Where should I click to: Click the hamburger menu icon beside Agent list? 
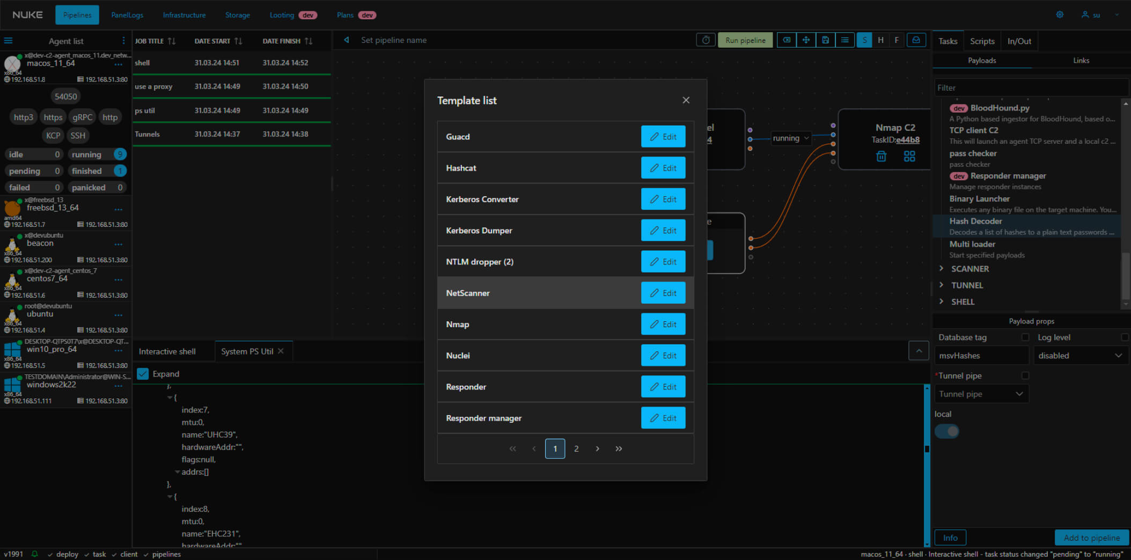(9, 41)
